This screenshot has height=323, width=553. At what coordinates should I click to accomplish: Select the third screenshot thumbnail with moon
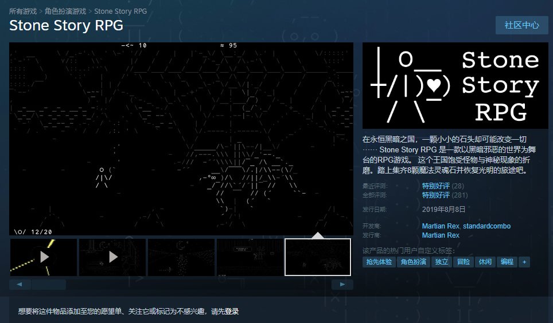pyautogui.click(x=181, y=257)
